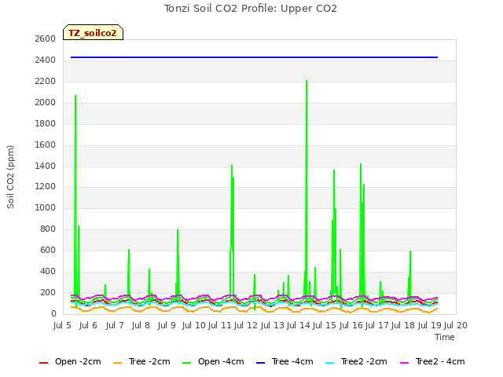Click the 'Jul 12' x-axis date label
This screenshot has width=503, height=377.
click(246, 326)
